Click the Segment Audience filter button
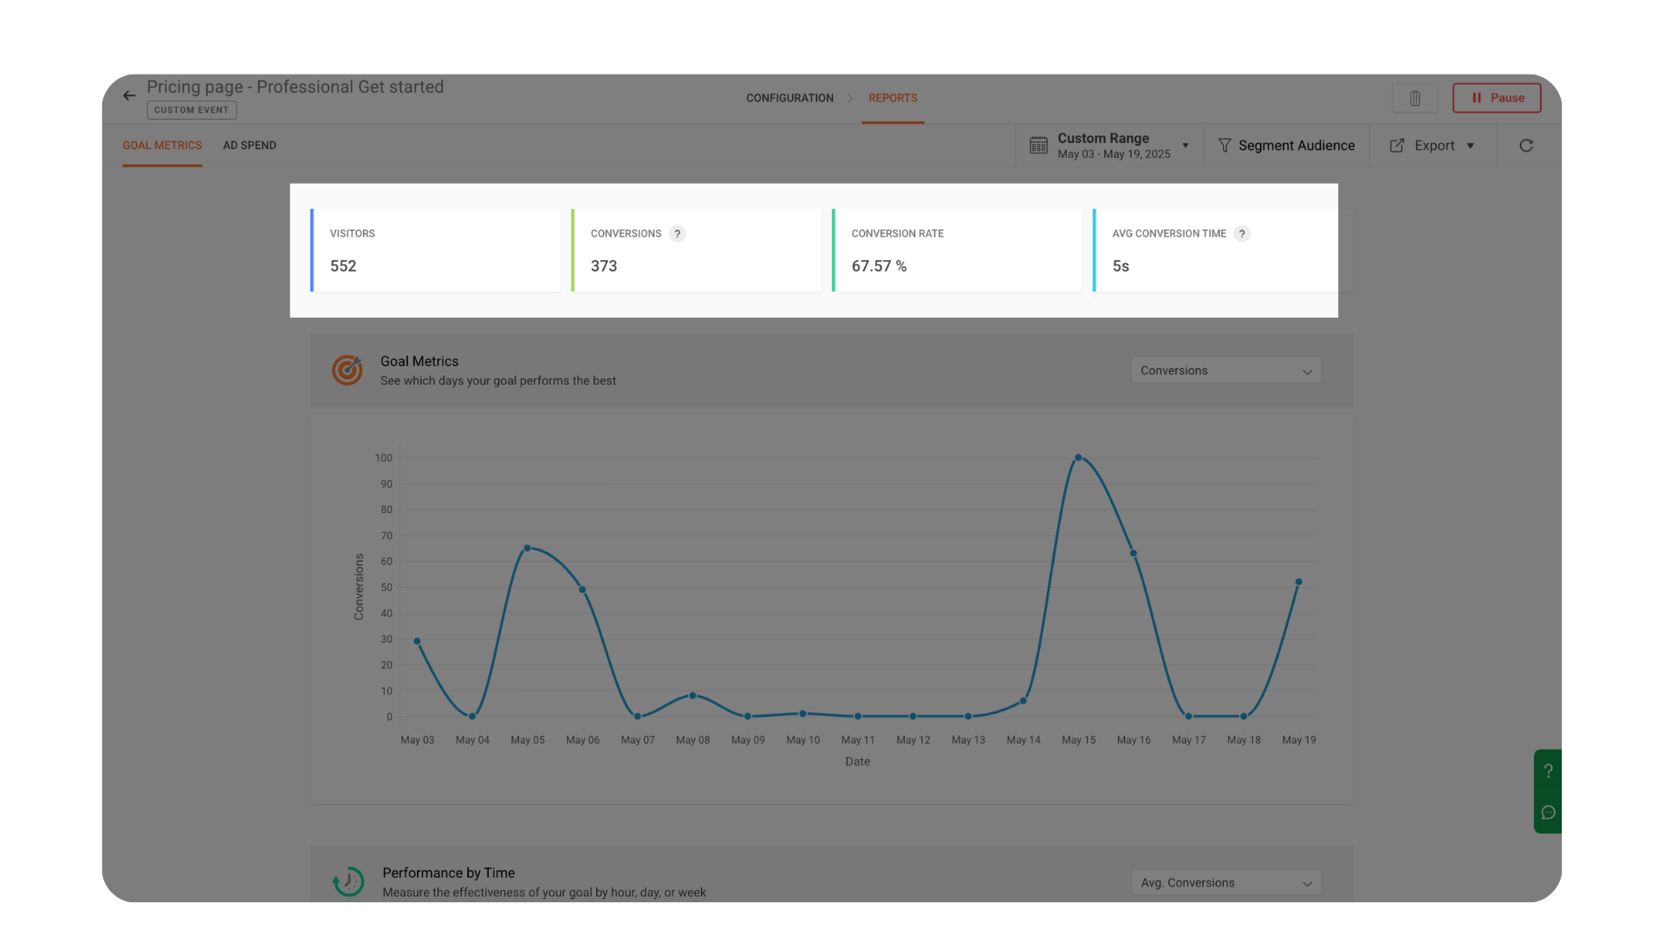Screen dimensions: 1664x936 coord(1286,146)
